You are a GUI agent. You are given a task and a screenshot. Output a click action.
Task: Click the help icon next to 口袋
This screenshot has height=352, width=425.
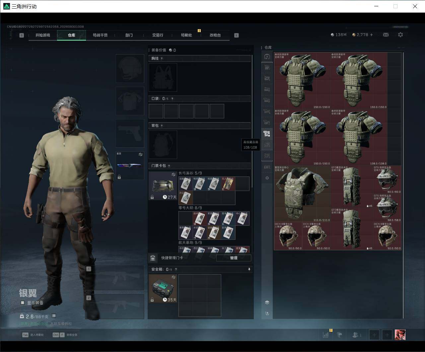coord(172,99)
